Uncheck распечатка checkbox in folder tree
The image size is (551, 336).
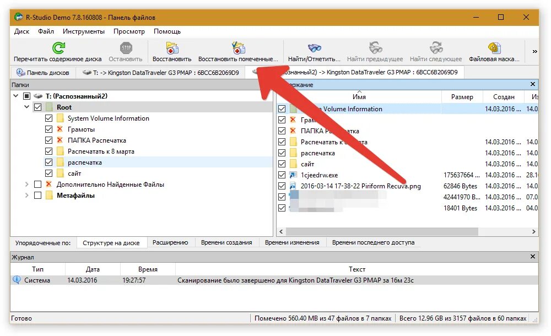click(49, 162)
